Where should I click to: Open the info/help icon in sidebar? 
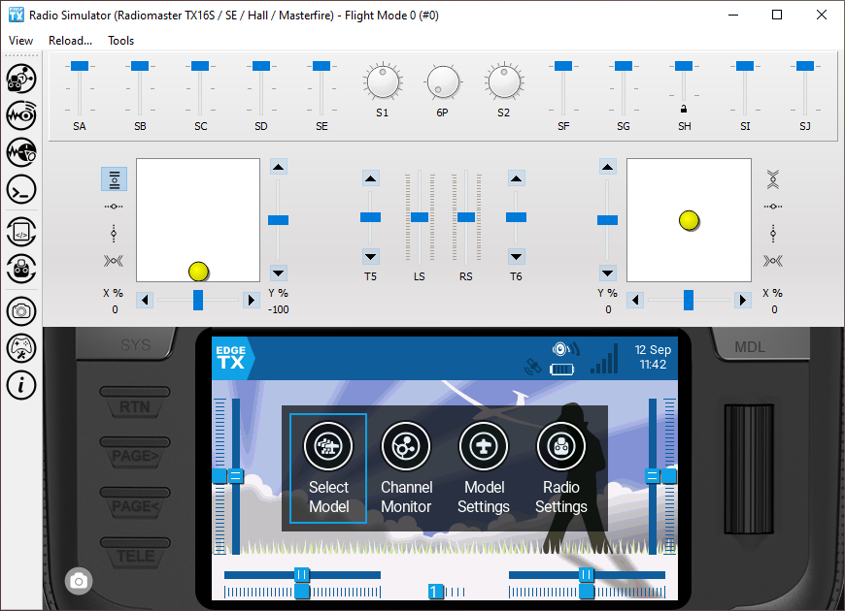(21, 385)
